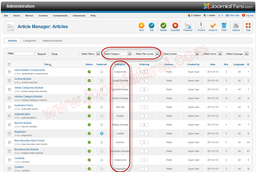Toggle featured state of Administrator Components
257x172 pixels.
pyautogui.click(x=102, y=72)
